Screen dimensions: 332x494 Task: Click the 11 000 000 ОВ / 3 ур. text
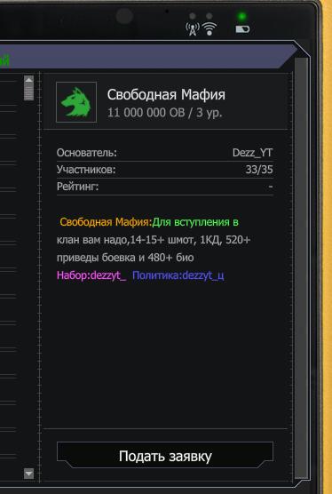tap(164, 113)
